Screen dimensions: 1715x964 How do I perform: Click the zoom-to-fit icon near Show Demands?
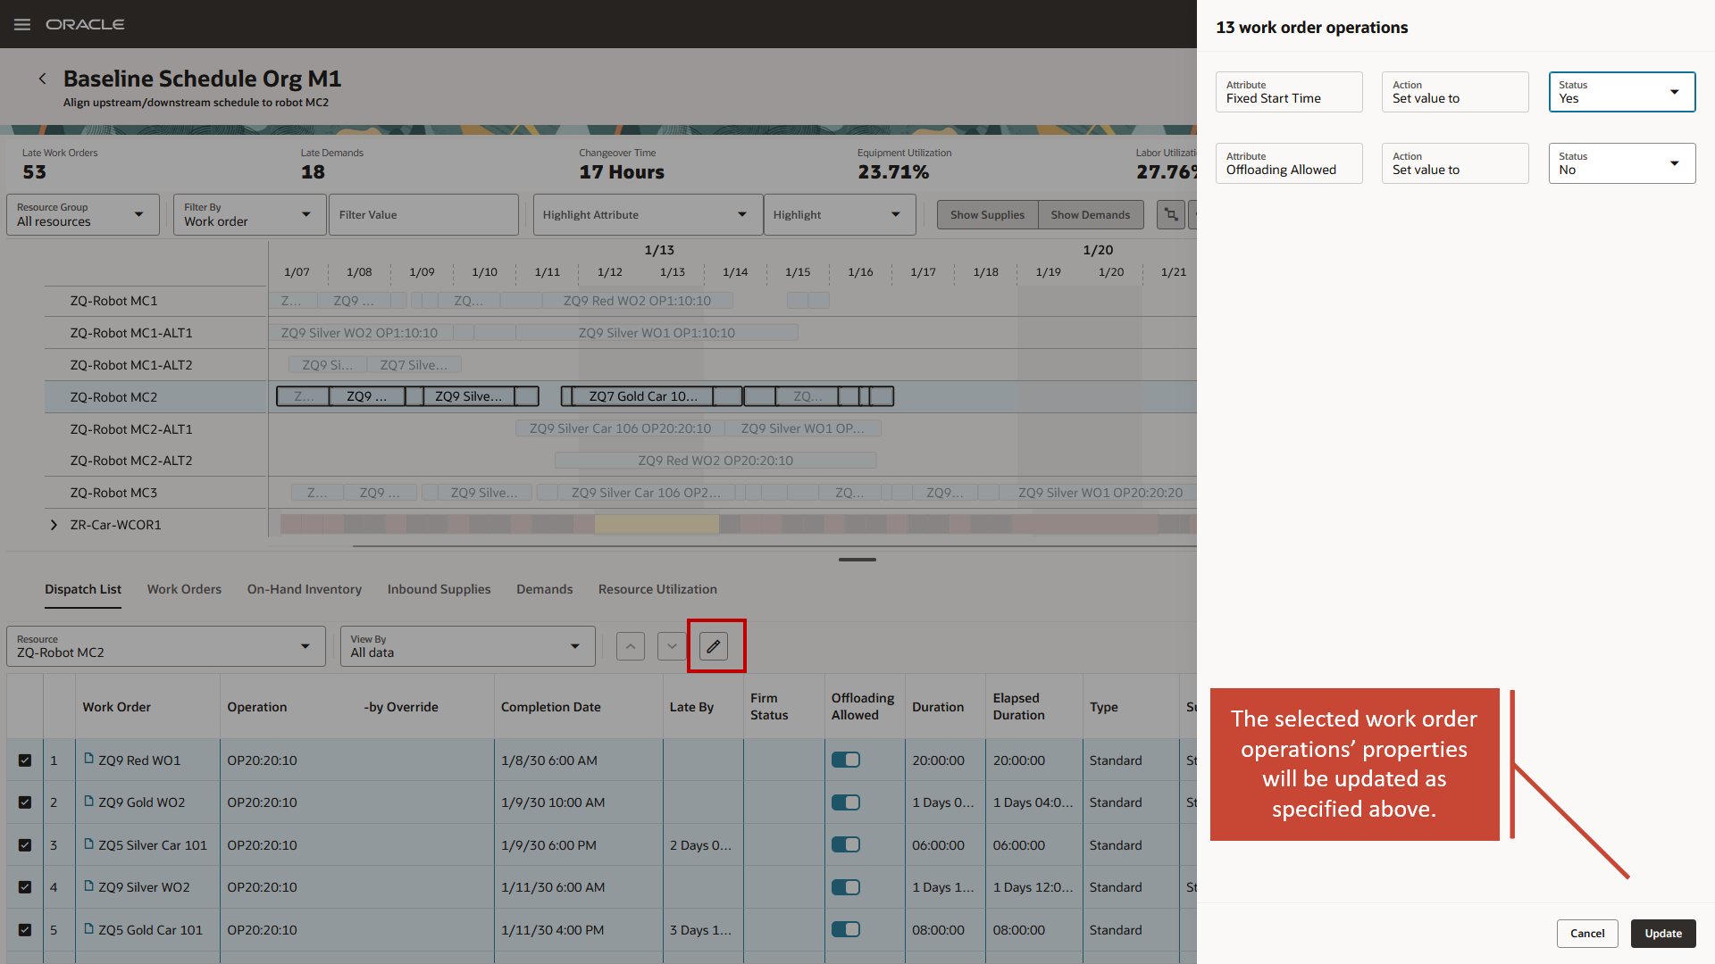[1171, 215]
